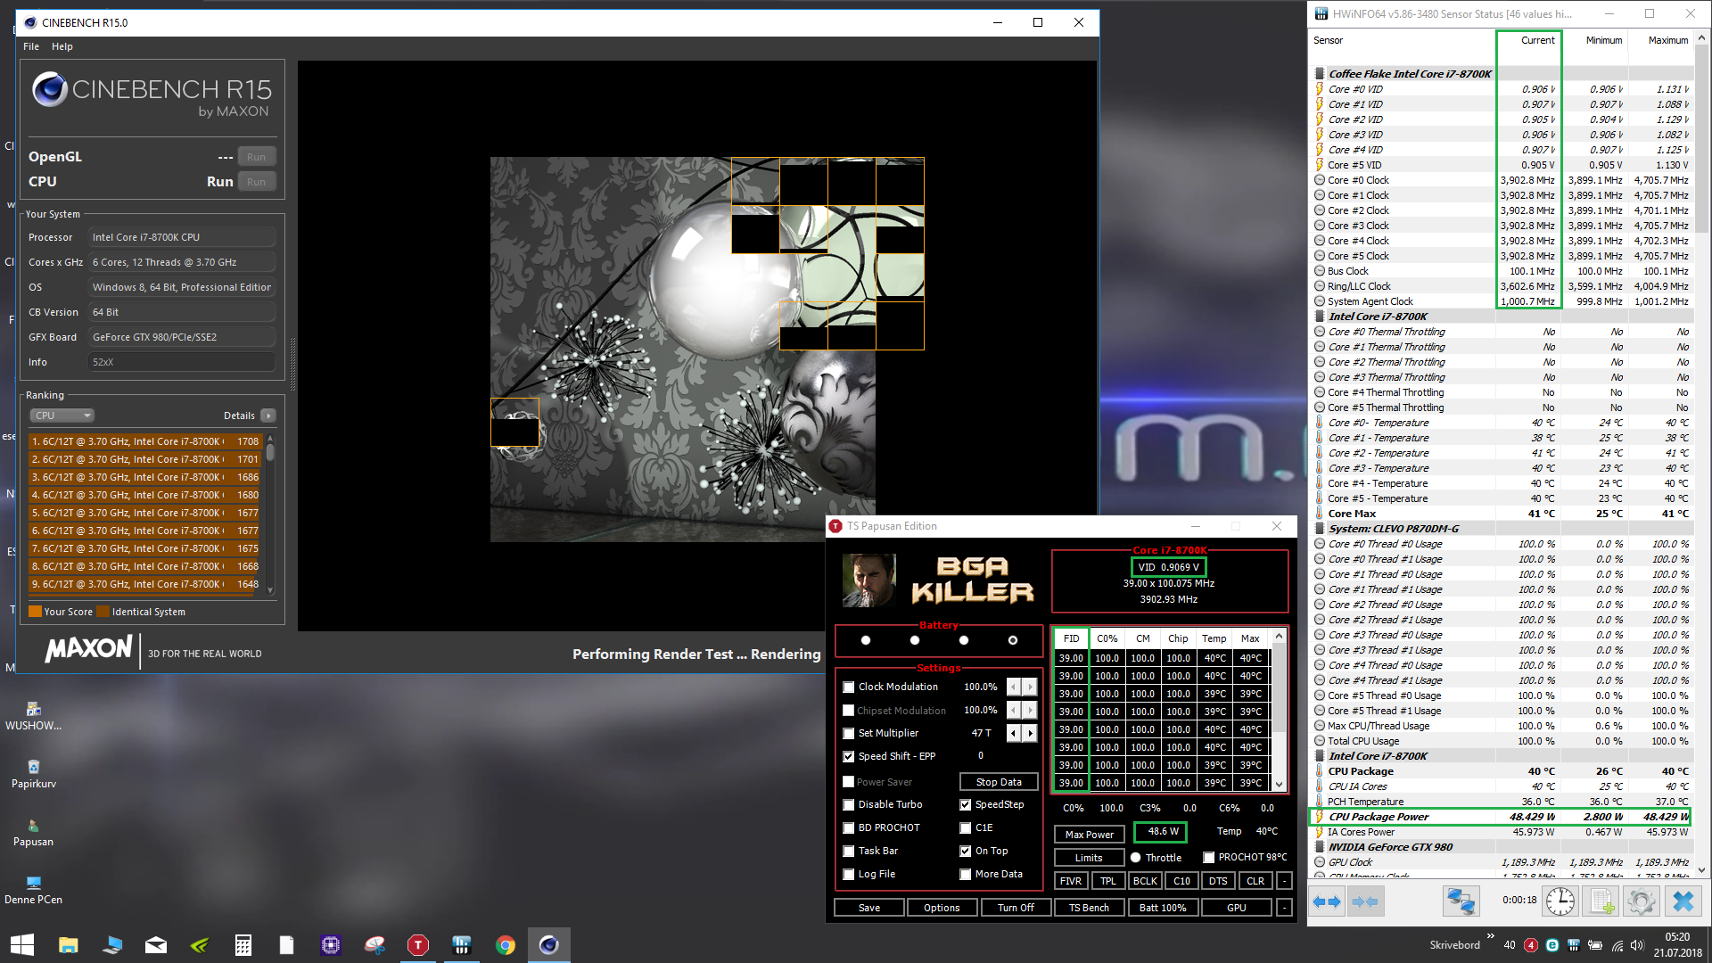Check the BD PROCHOT checkbox

(849, 827)
